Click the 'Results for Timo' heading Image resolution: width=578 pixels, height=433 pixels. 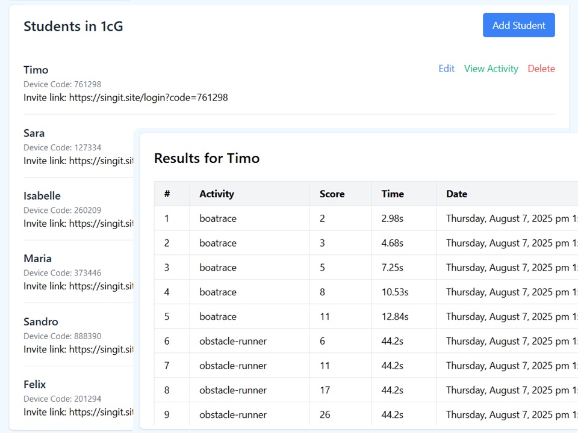(207, 158)
